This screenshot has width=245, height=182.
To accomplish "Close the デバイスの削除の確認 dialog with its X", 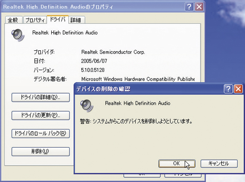I will 238,89.
